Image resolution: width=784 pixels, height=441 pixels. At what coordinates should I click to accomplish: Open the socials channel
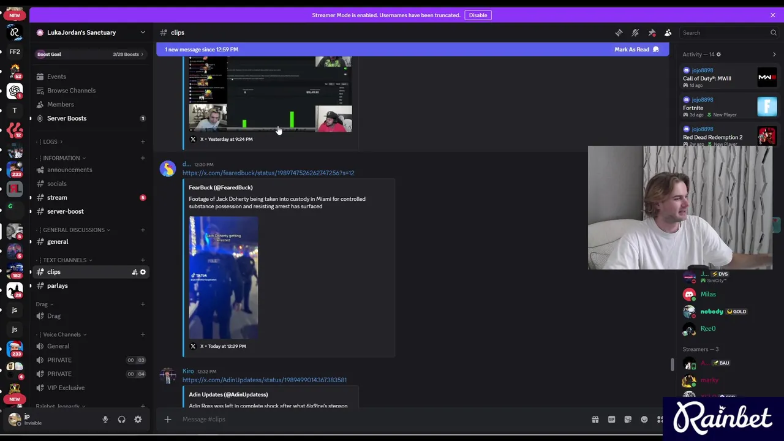click(x=91, y=184)
